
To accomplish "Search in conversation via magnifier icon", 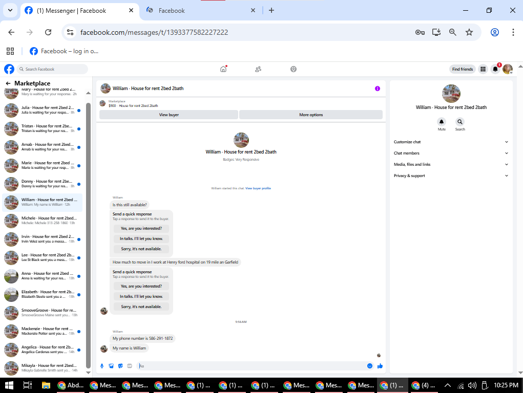I will tap(460, 122).
